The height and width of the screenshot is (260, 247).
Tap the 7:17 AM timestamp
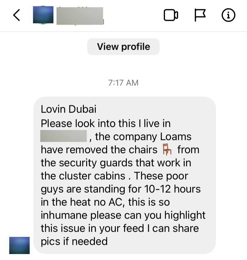[x=123, y=83]
